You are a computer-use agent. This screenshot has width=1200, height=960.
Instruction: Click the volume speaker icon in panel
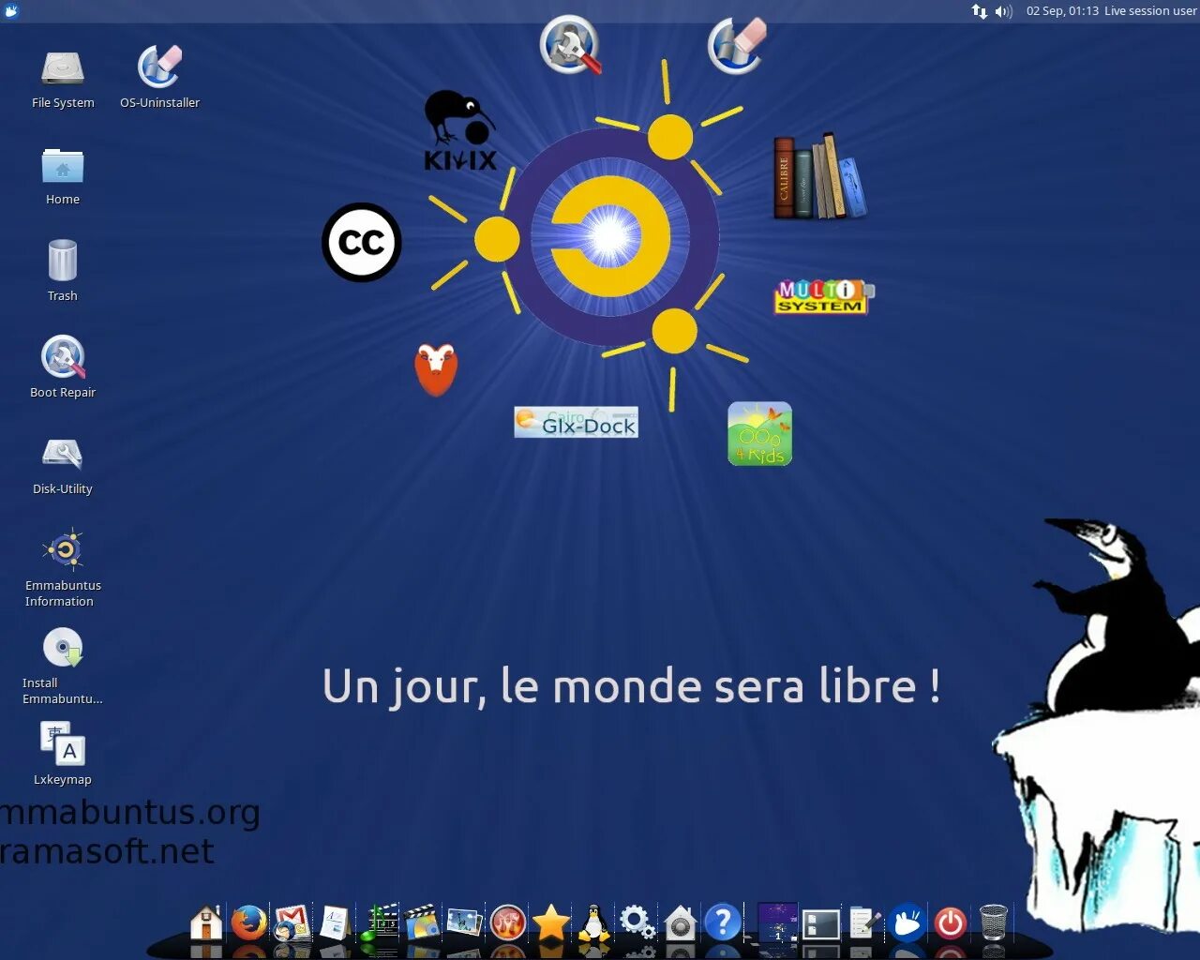click(1003, 11)
